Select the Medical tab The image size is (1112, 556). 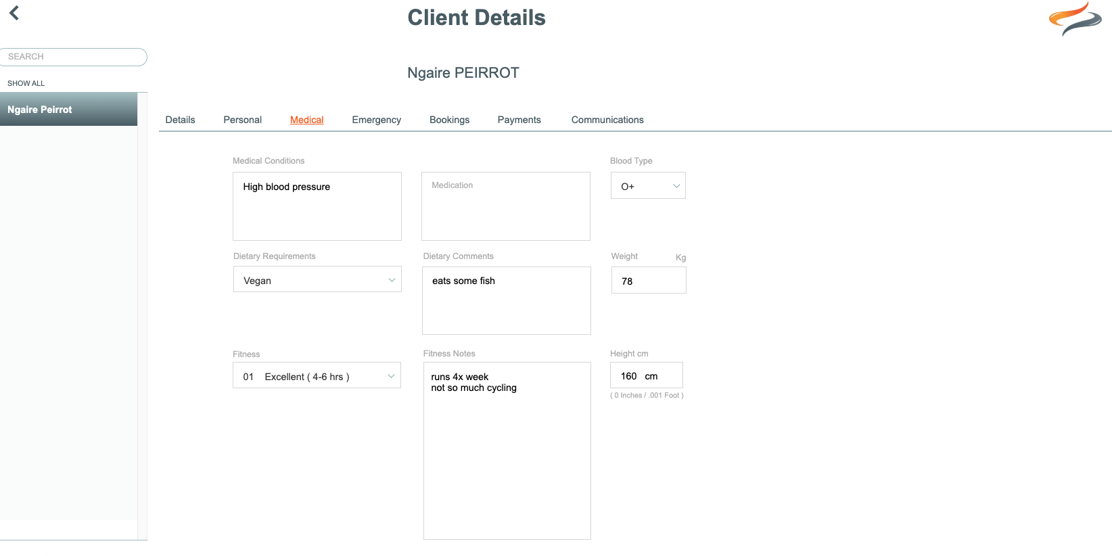306,120
